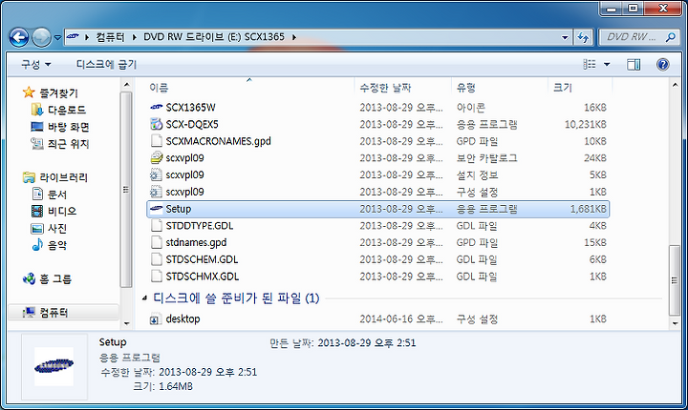Click the navigation pane scroll down arrow
Viewport: 688px width, 410px height.
click(126, 323)
